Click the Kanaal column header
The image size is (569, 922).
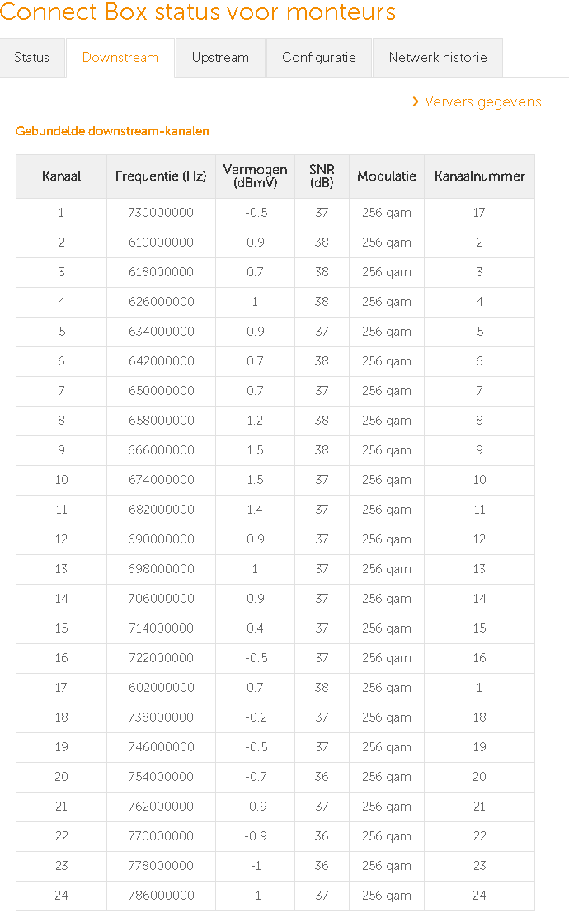(x=61, y=176)
